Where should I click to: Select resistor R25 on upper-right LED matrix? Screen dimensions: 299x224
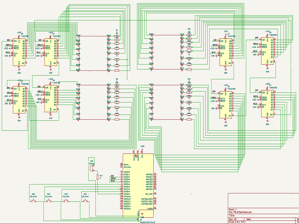189,58
